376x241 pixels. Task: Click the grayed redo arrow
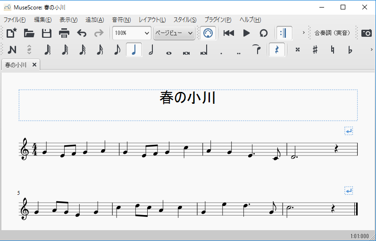pyautogui.click(x=99, y=33)
